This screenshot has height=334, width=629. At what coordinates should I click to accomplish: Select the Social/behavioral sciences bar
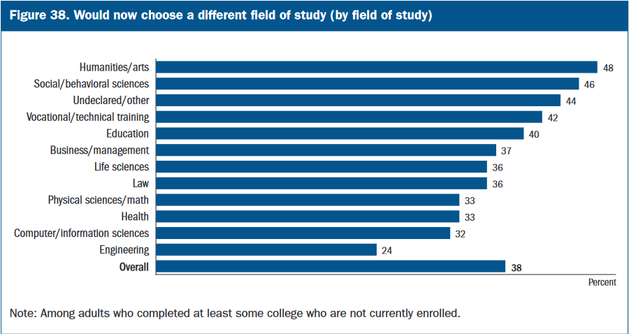click(367, 84)
